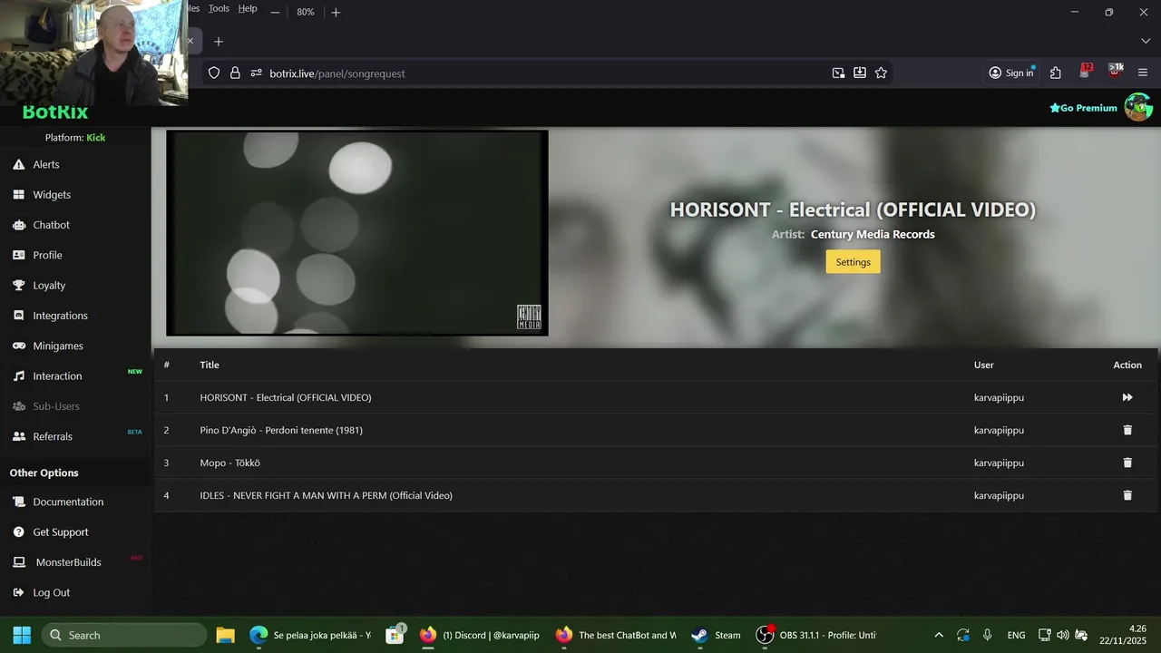Delete the Mopo - Tökkö song request
1161x653 pixels.
(x=1127, y=463)
